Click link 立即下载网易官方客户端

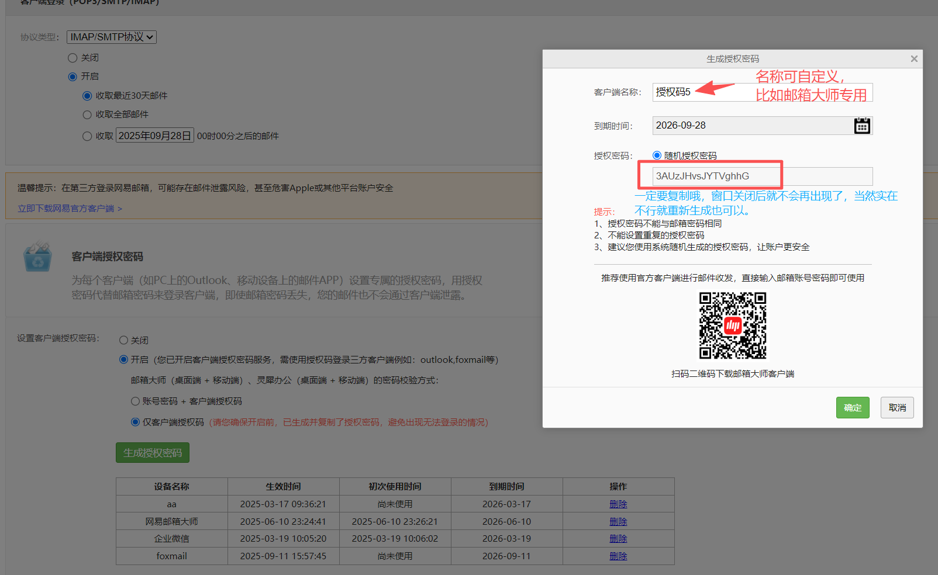[x=70, y=209]
